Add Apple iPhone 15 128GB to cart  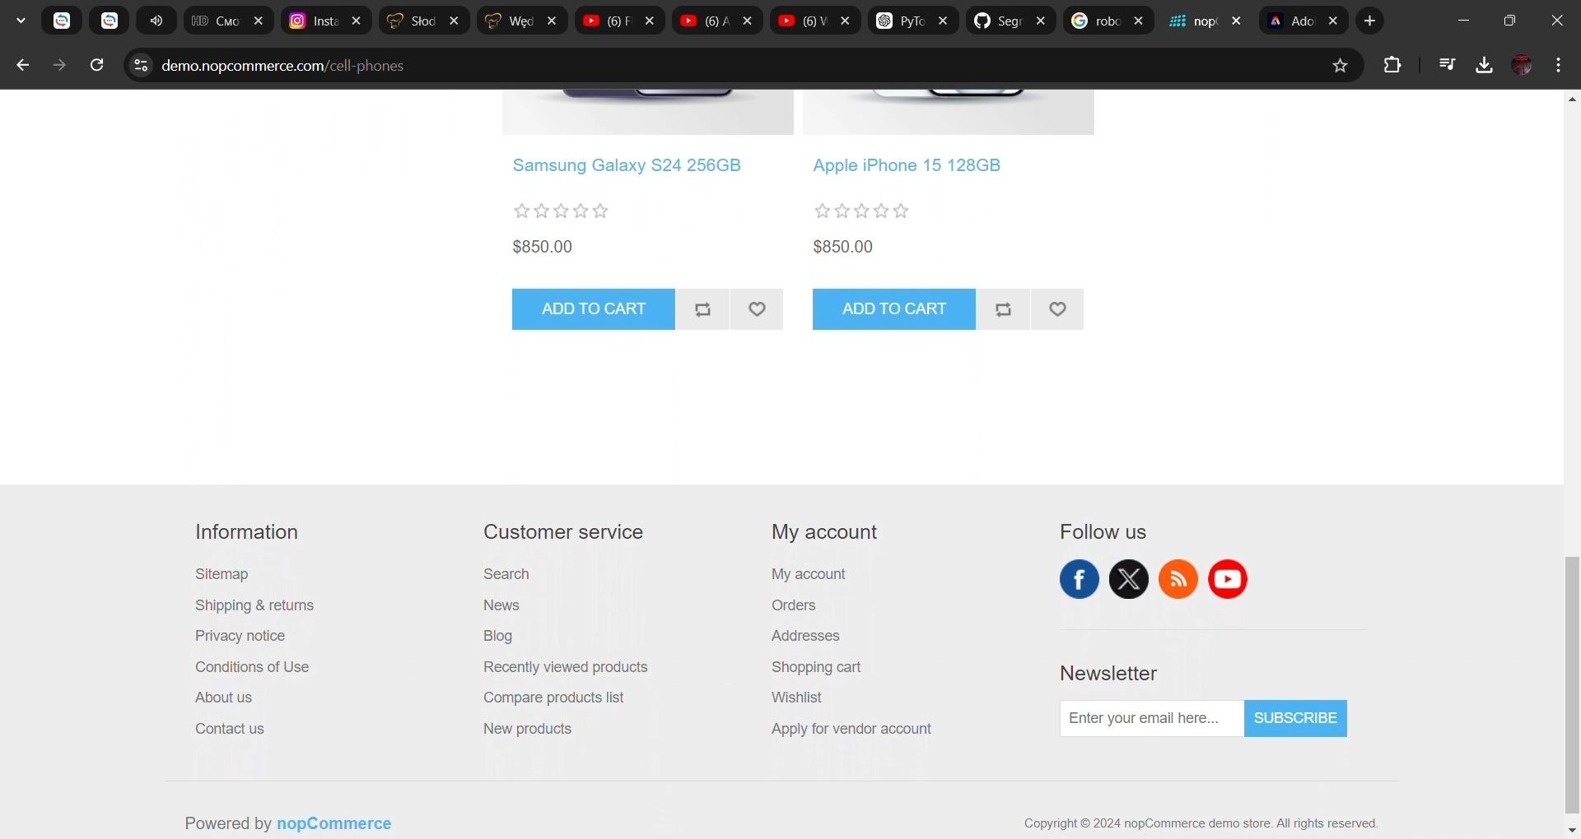tap(893, 309)
